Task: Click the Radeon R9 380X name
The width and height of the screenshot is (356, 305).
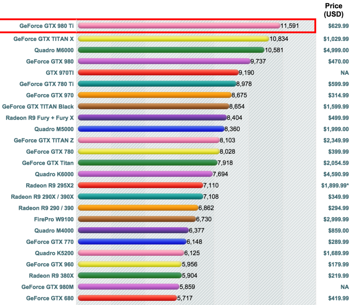Action: tap(51, 276)
